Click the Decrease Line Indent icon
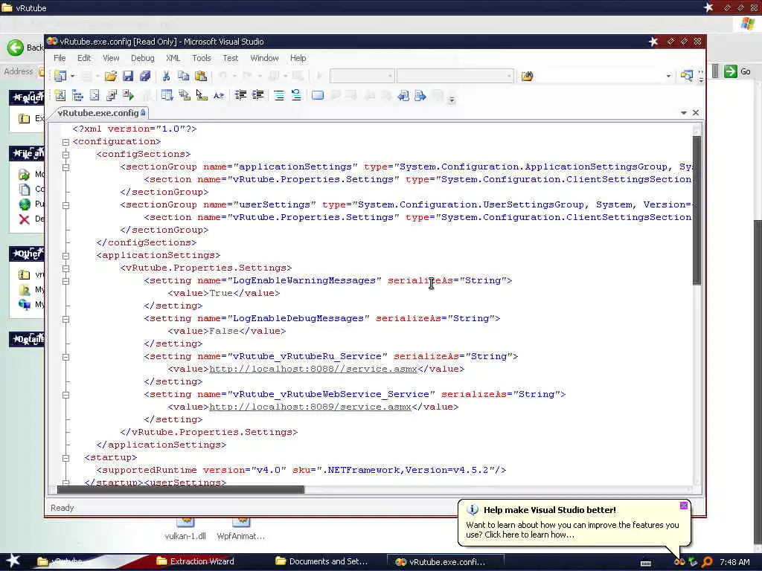 coord(240,95)
